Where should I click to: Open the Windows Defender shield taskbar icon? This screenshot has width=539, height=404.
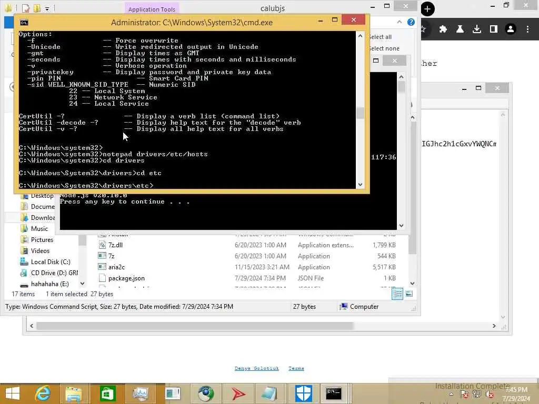click(304, 393)
